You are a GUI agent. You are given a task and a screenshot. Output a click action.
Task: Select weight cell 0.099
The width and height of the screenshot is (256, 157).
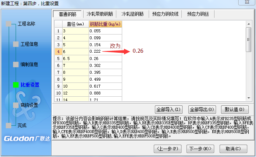click(x=105, y=38)
